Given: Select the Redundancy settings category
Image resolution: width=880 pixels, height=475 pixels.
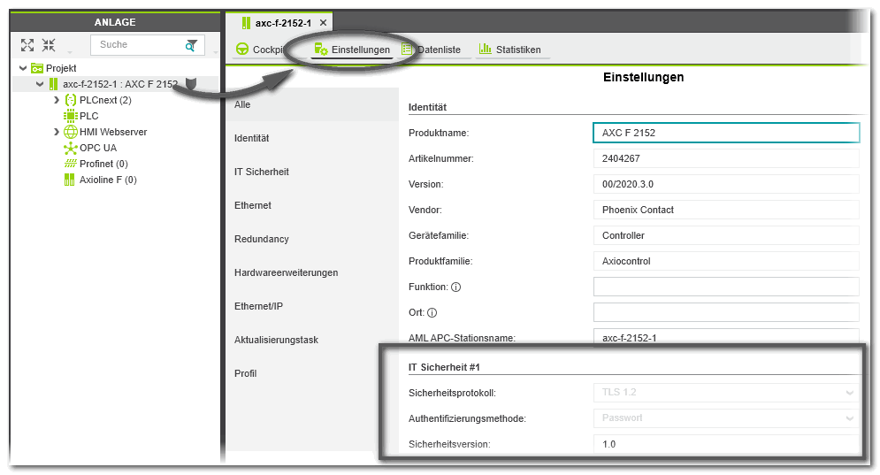Looking at the screenshot, I should pos(312,239).
